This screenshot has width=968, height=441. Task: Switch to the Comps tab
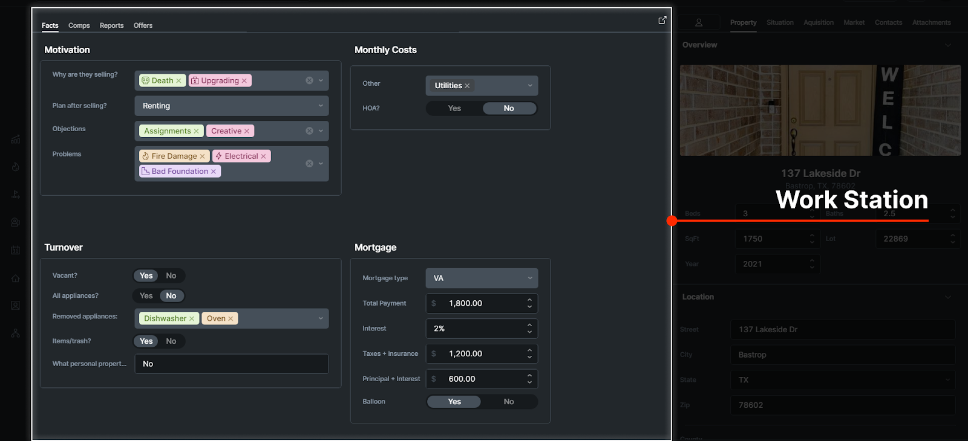coord(79,25)
